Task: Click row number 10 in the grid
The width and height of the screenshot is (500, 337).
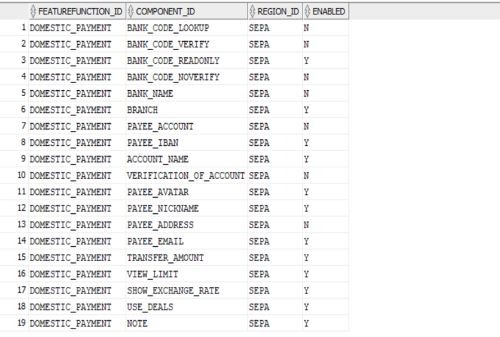Action: 22,175
